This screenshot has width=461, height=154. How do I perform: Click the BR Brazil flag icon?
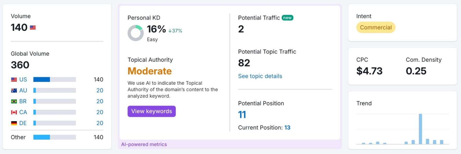(14, 101)
